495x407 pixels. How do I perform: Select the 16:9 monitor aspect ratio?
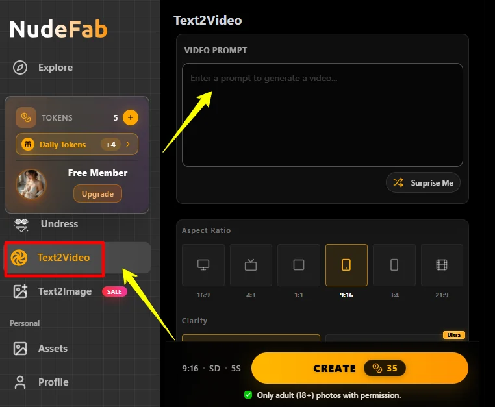point(203,265)
